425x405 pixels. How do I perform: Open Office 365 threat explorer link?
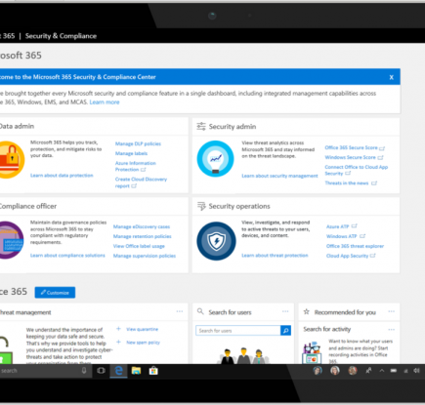355,246
